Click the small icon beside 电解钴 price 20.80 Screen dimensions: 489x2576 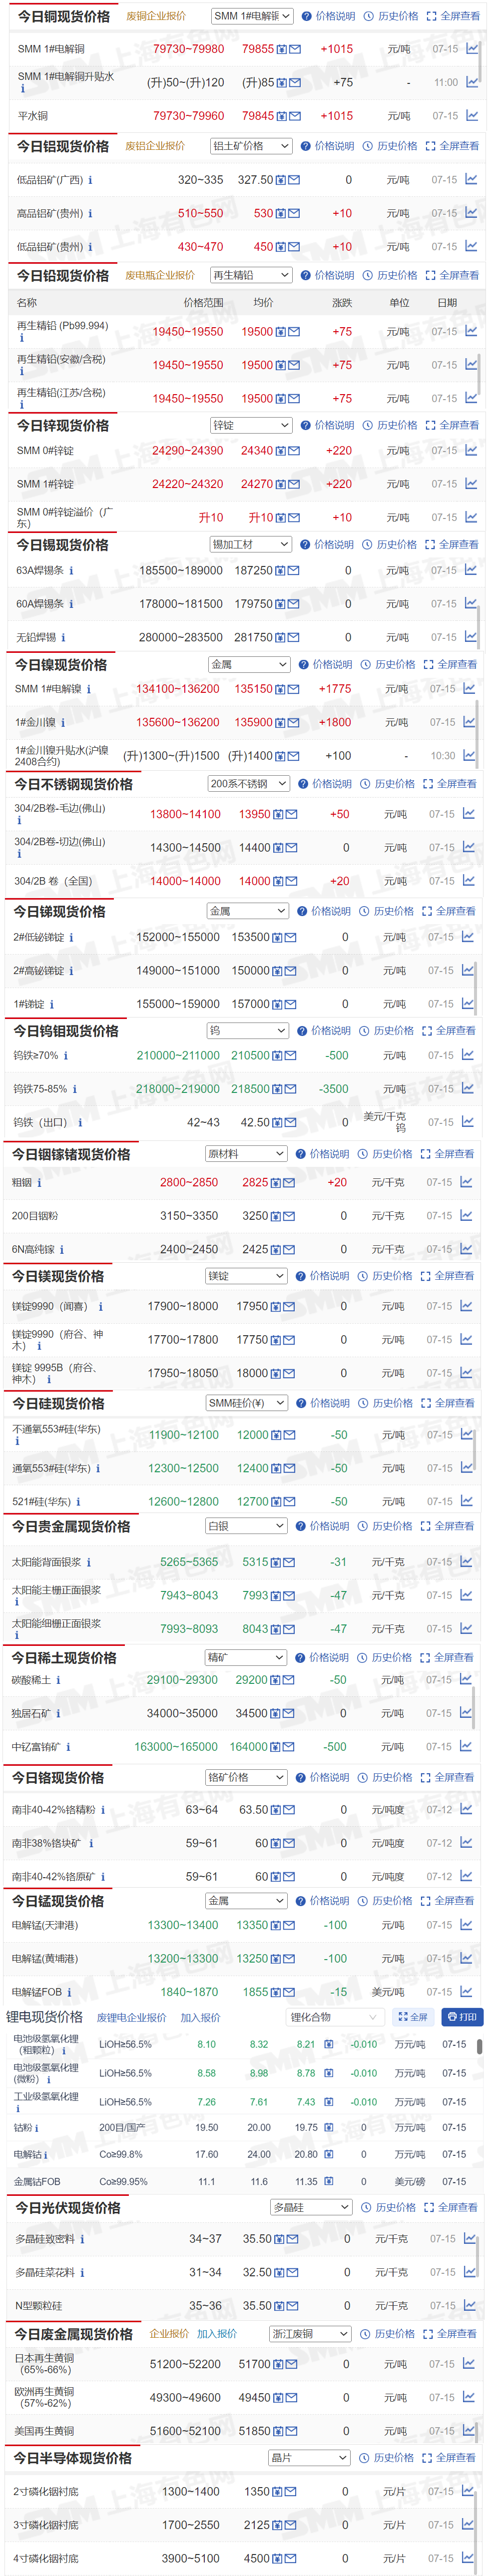coord(329,2155)
